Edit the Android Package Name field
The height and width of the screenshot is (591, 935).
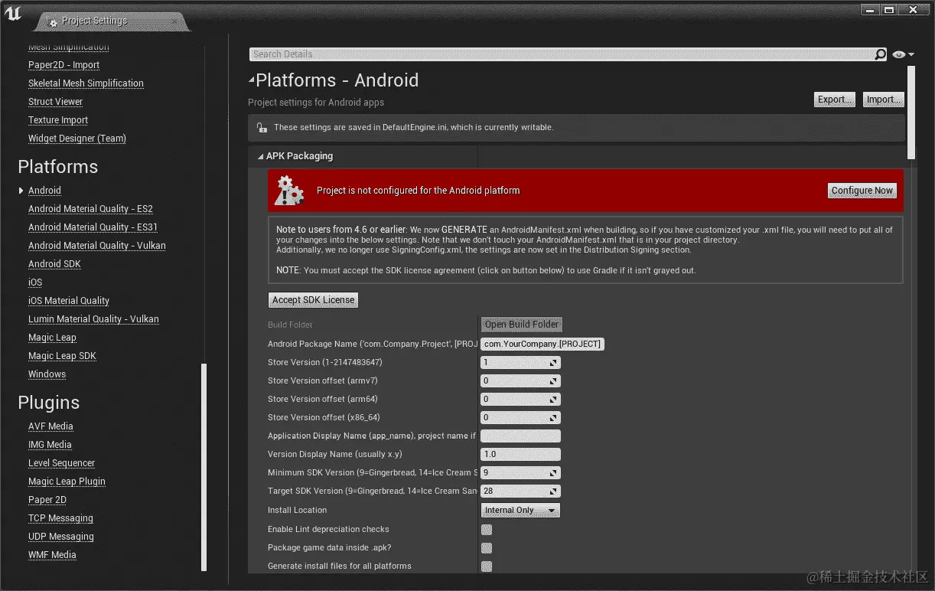[x=542, y=344]
